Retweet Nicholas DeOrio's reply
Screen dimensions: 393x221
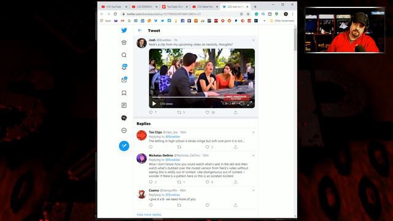tap(179, 182)
